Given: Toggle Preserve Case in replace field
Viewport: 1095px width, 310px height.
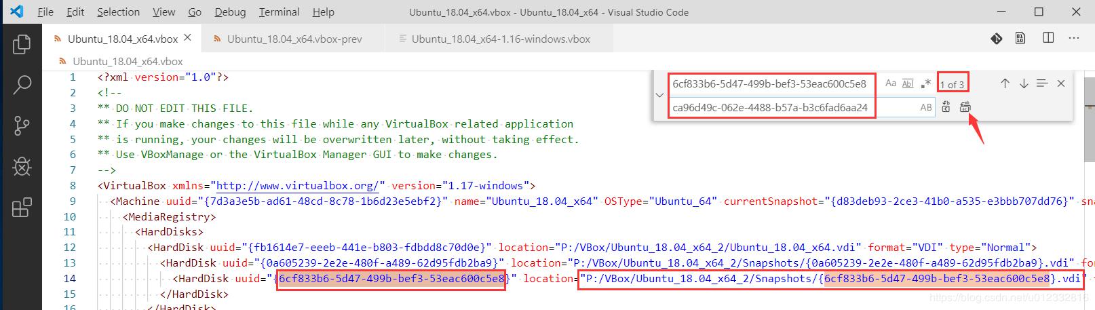Looking at the screenshot, I should [925, 107].
